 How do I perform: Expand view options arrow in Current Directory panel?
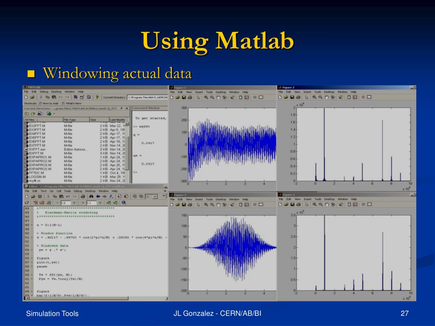pos(54,114)
